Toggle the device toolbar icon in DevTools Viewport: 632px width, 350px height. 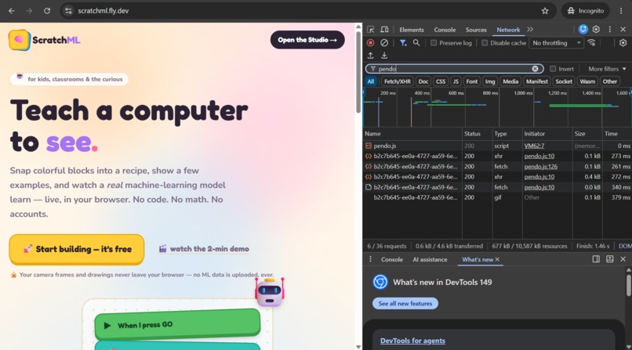tap(384, 30)
